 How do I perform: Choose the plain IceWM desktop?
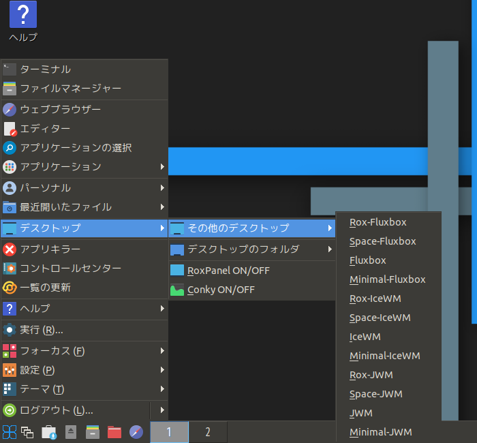pyautogui.click(x=389, y=337)
